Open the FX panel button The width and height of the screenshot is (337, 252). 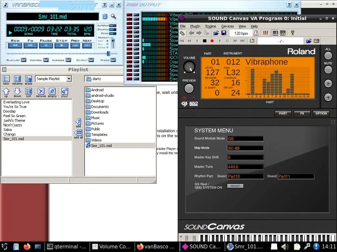click(302, 114)
